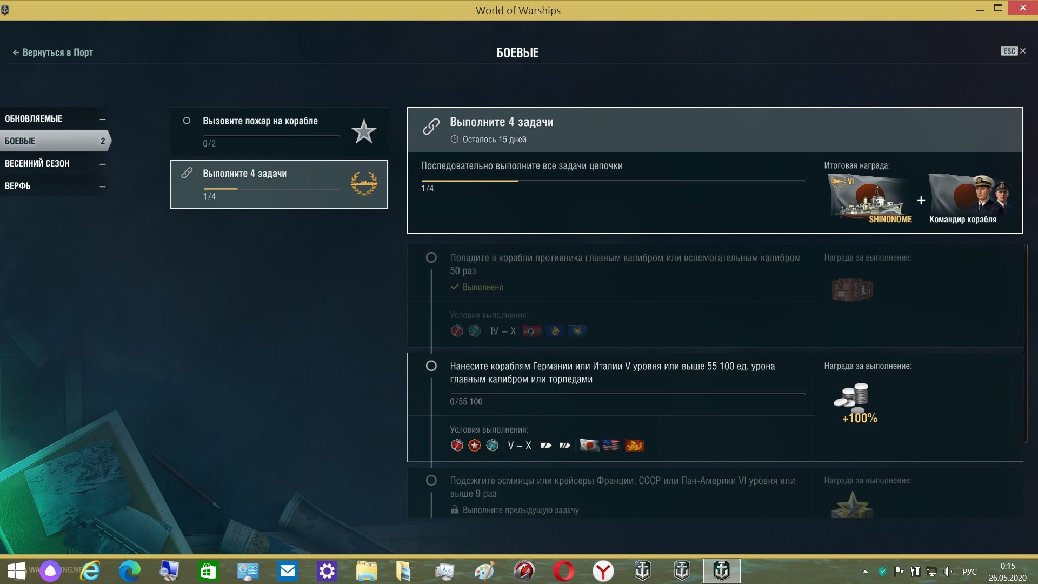Screen dimensions: 1038x584
Task: Click the container crate reward icon
Action: click(x=853, y=289)
